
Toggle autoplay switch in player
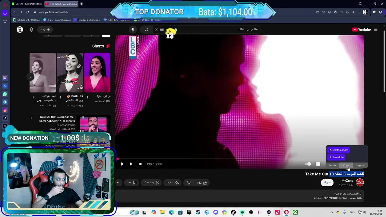click(x=308, y=164)
